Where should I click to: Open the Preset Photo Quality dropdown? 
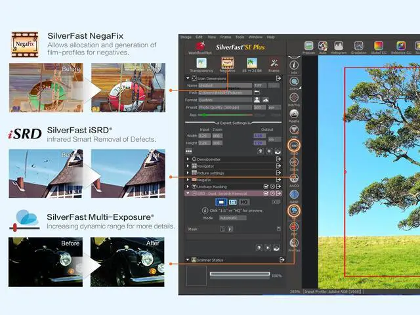coord(224,107)
